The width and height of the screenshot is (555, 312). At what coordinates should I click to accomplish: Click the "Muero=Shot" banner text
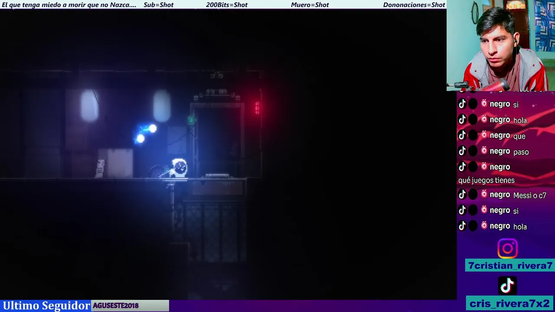[310, 5]
